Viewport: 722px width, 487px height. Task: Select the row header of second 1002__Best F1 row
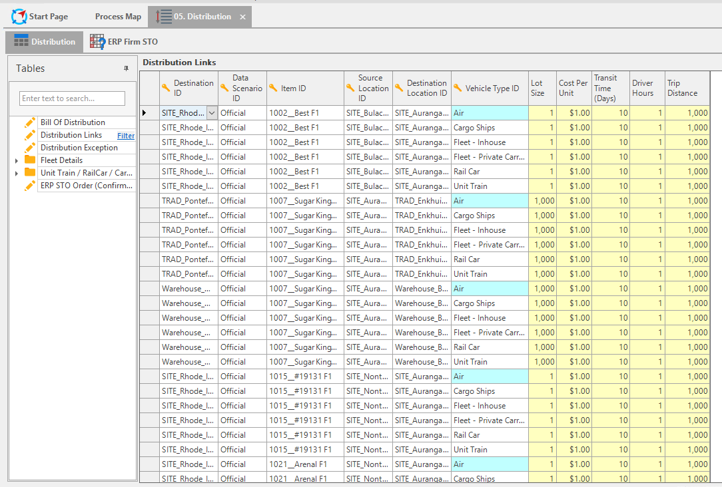click(x=150, y=127)
